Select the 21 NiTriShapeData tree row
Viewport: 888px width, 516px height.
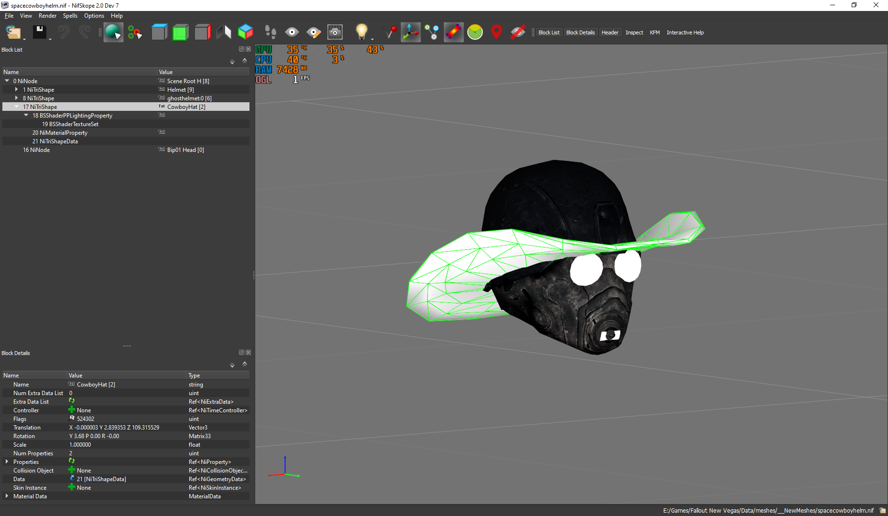click(126, 141)
